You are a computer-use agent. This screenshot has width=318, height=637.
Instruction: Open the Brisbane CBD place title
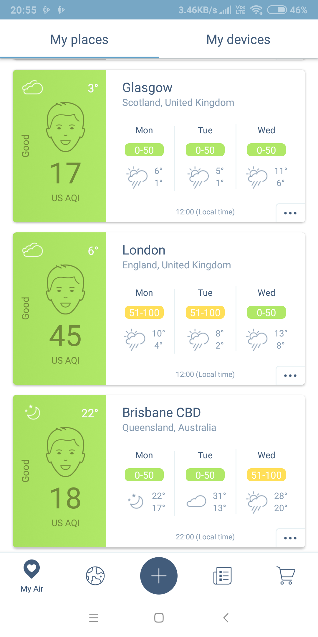[x=161, y=413]
